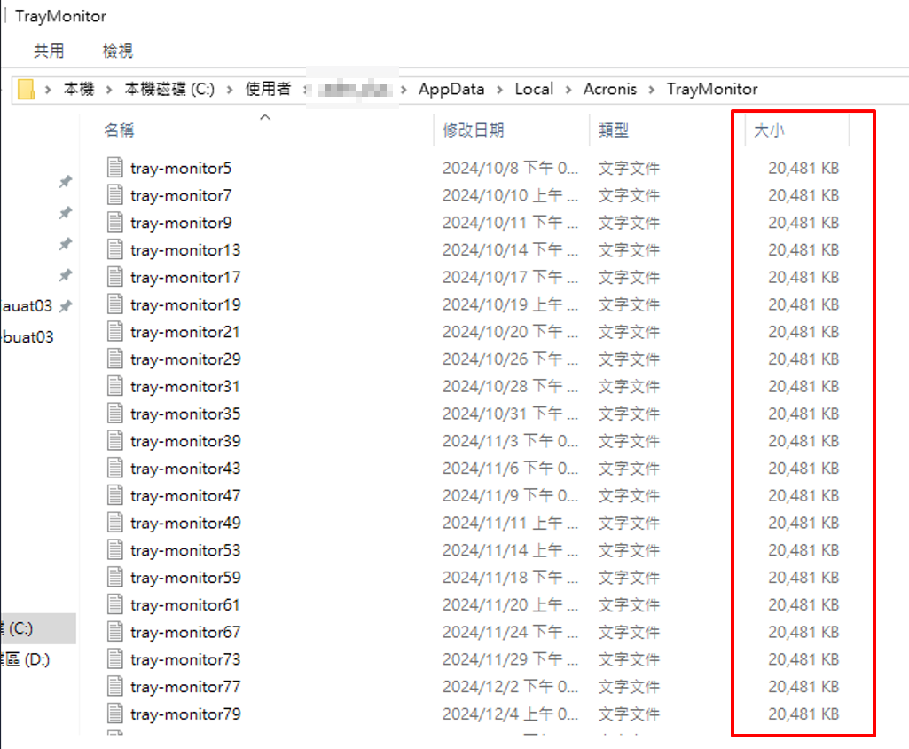Select the auat03 quick access item
This screenshot has height=749, width=909.
[x=27, y=306]
